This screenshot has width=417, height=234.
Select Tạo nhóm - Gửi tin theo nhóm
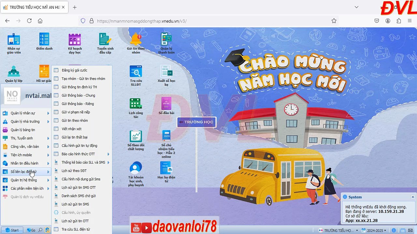pyautogui.click(x=82, y=79)
